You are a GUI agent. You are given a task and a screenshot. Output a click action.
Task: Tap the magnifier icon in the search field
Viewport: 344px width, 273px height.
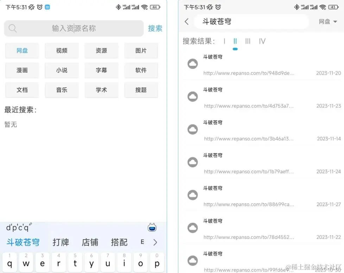[x=13, y=28]
